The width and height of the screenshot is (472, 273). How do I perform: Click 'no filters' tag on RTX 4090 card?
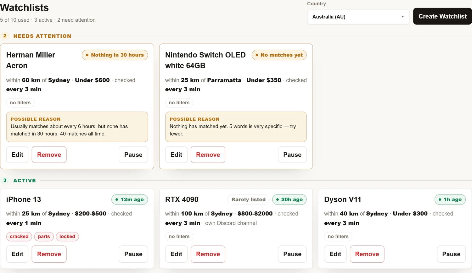179,237
